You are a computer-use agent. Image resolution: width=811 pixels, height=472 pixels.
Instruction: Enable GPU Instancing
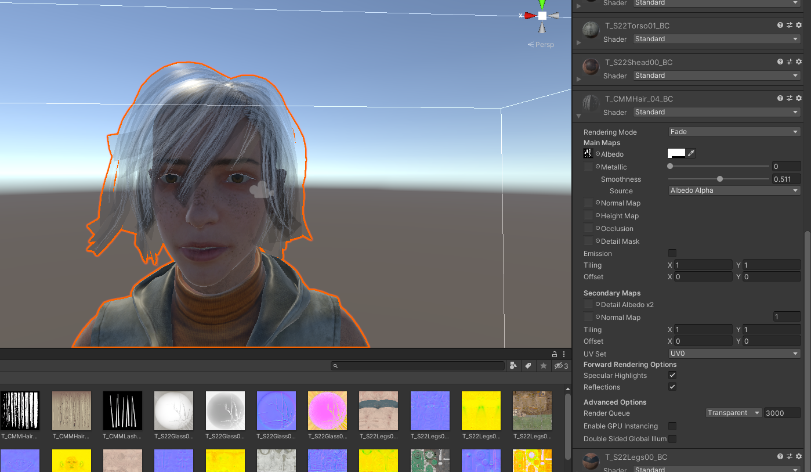coord(672,426)
